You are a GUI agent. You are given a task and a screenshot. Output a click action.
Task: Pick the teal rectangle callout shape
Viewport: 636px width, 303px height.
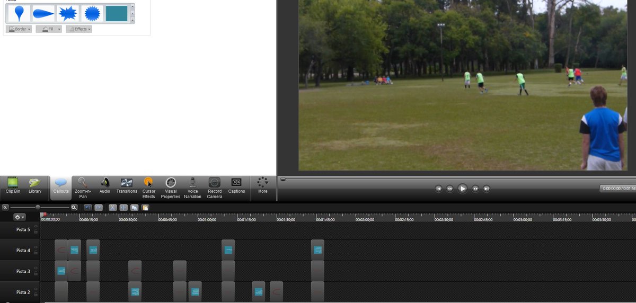117,13
